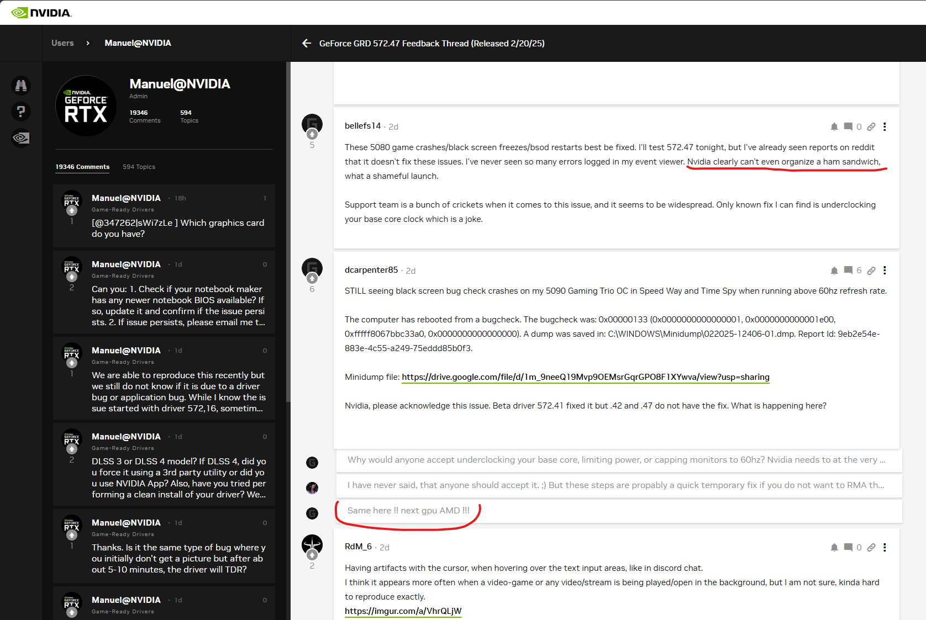Copy permalink of dcarpenter85 post

(x=871, y=271)
